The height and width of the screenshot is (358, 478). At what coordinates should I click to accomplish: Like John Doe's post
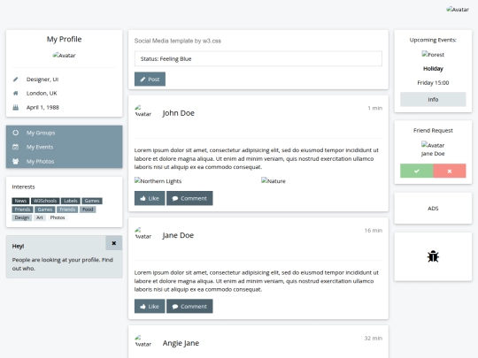150,198
